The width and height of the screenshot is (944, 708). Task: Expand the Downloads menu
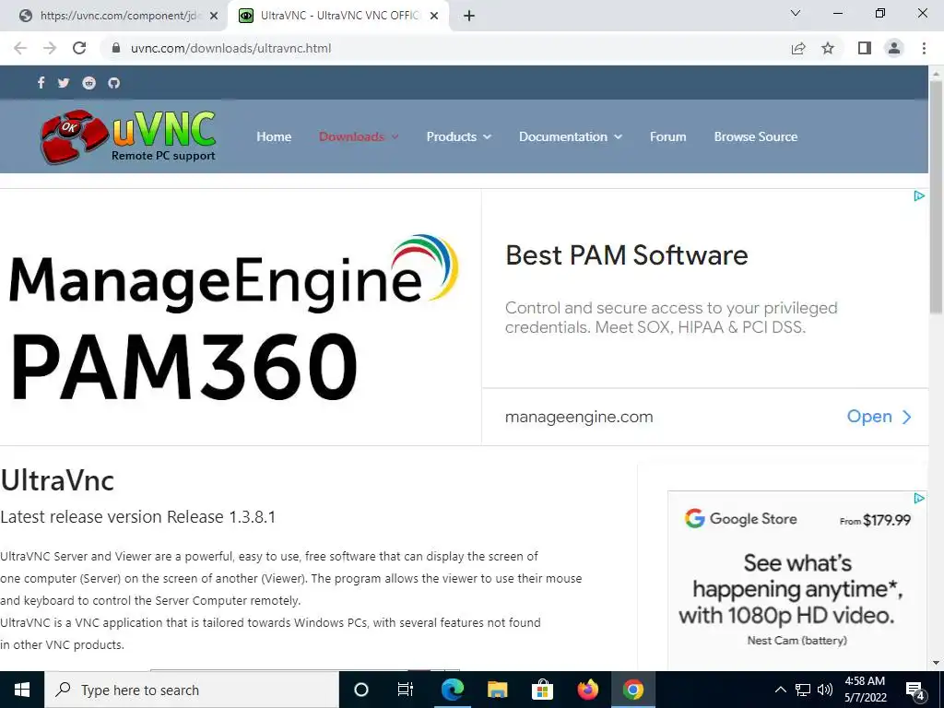pos(359,136)
